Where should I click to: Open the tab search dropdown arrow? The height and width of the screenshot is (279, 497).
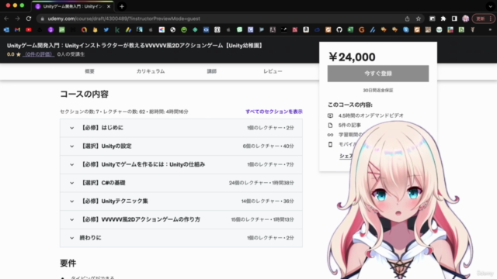tap(490, 6)
